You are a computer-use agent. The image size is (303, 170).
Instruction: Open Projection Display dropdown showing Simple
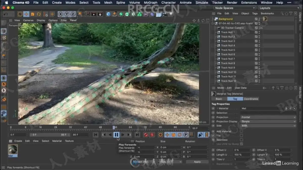click(x=268, y=121)
